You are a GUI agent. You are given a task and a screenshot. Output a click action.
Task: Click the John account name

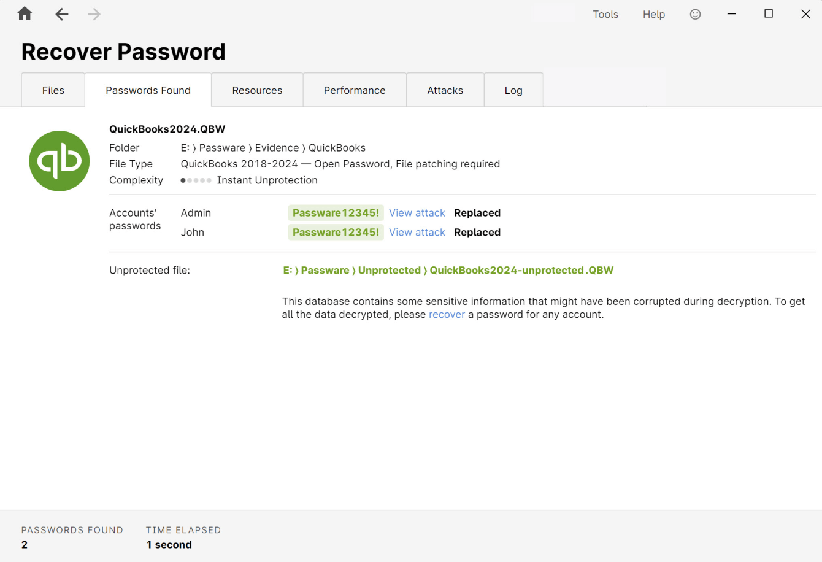193,232
